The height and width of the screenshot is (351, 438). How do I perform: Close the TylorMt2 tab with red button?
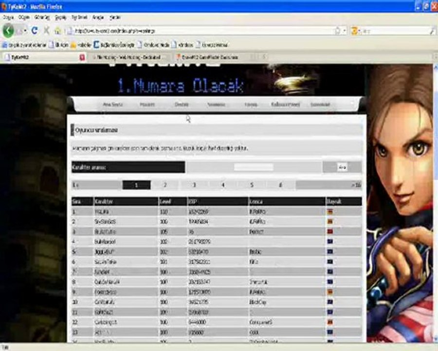(82, 58)
